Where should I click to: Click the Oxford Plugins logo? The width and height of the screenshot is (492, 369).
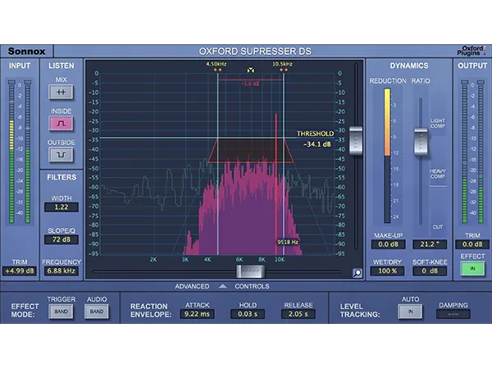pos(471,51)
